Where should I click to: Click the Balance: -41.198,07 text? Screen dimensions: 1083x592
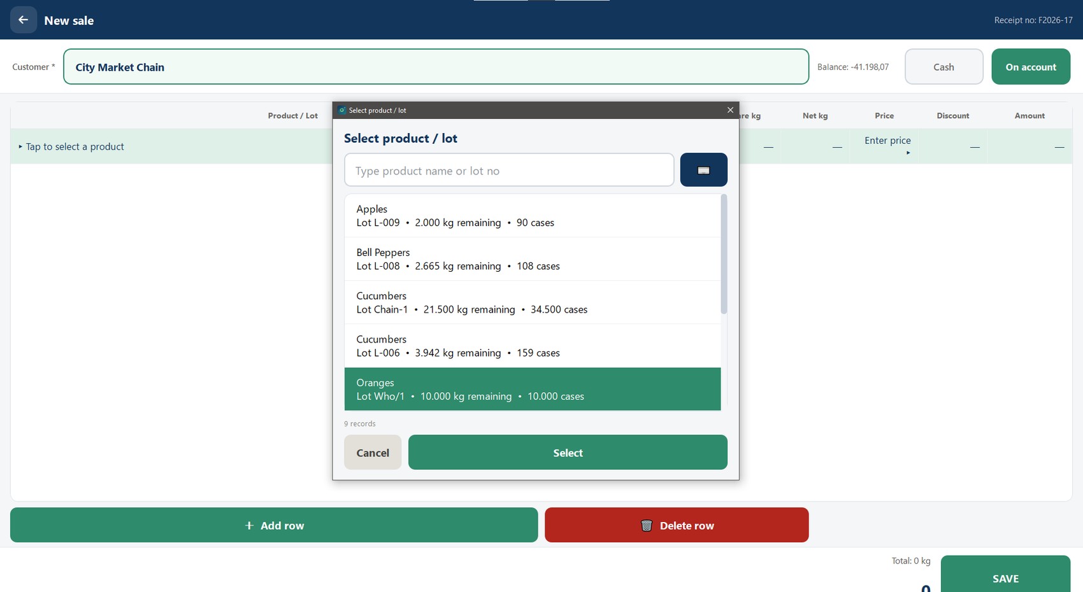point(853,67)
